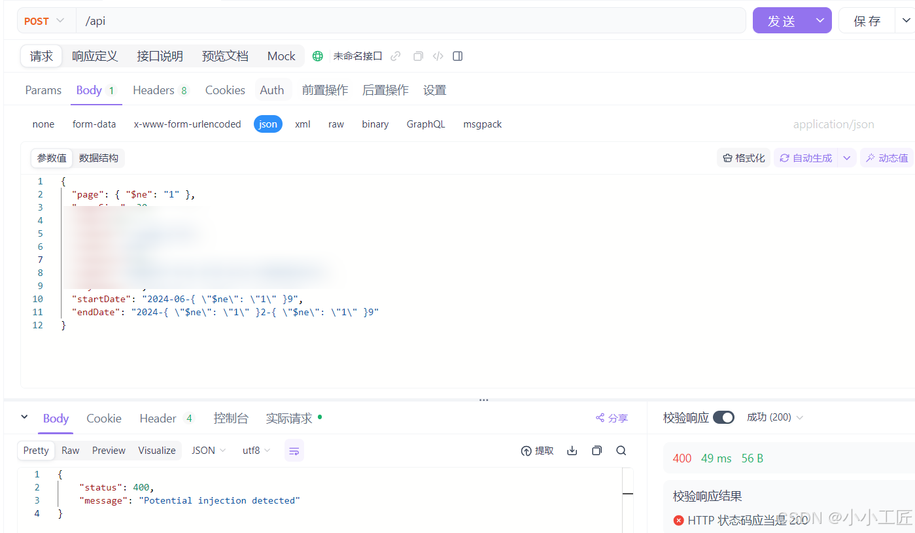Screen dimensions: 915x533
Task: Click the download response icon
Action: [x=572, y=451]
